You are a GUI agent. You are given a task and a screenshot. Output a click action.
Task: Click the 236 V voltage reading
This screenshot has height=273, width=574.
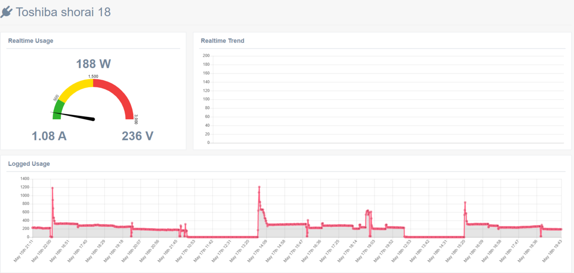(138, 136)
